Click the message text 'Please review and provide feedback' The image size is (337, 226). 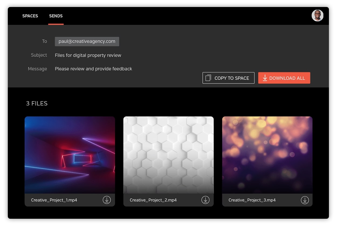click(93, 69)
